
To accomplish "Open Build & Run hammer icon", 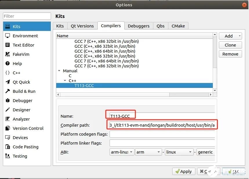I will (x=8, y=91).
